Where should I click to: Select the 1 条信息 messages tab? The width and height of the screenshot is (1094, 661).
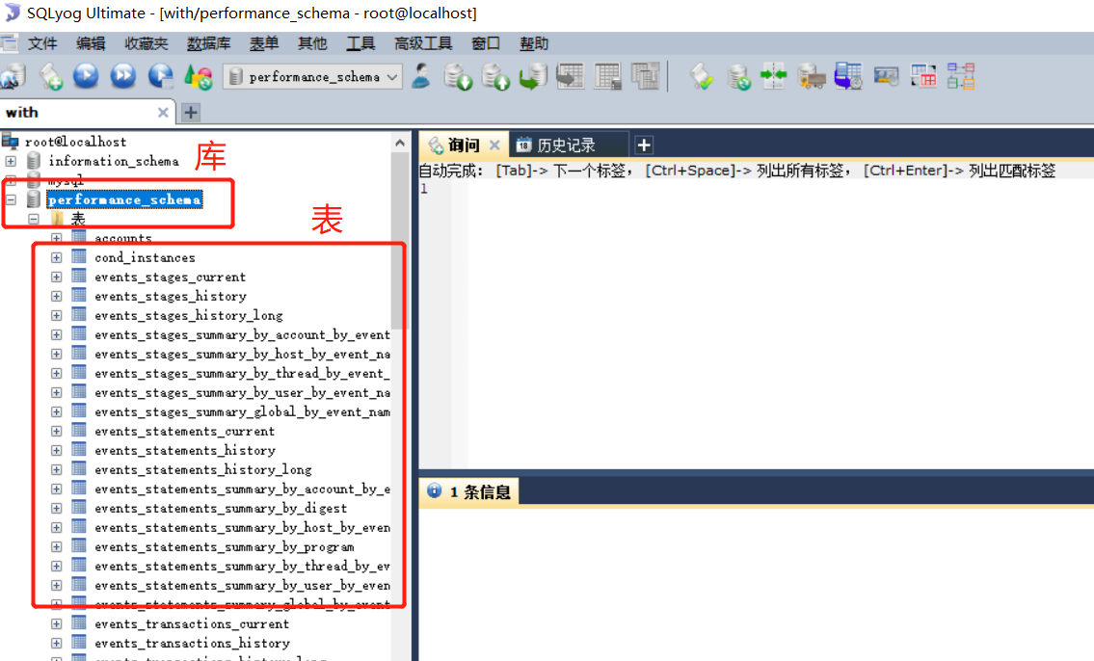(x=469, y=491)
